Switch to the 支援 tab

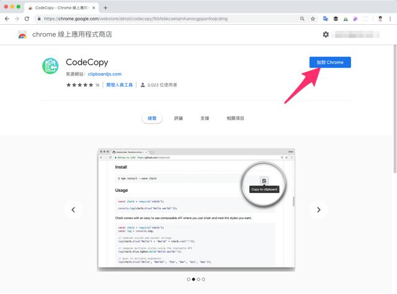click(205, 118)
